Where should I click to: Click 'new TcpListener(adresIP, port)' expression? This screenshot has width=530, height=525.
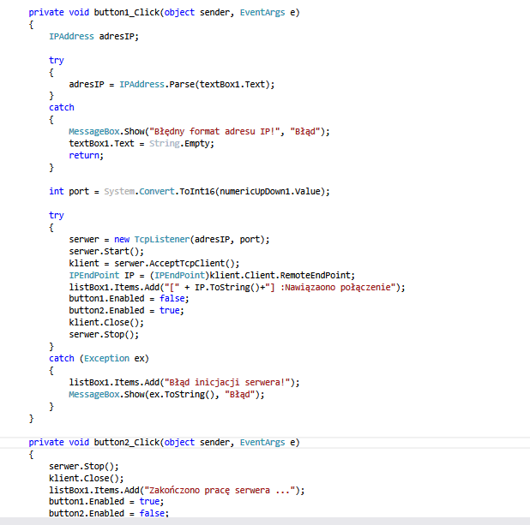point(190,239)
